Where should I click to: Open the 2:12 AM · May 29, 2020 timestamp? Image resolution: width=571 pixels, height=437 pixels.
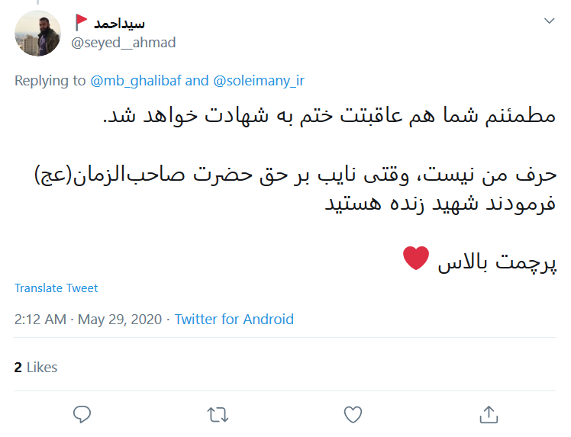[x=88, y=320]
